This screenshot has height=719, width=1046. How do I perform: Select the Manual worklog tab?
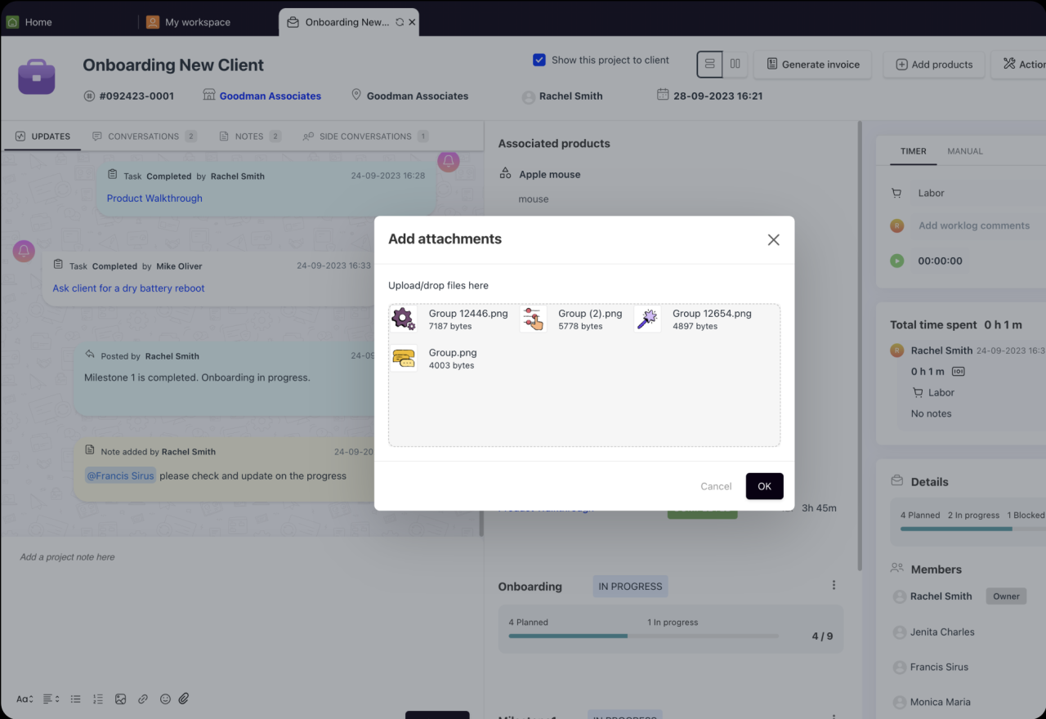click(x=964, y=151)
